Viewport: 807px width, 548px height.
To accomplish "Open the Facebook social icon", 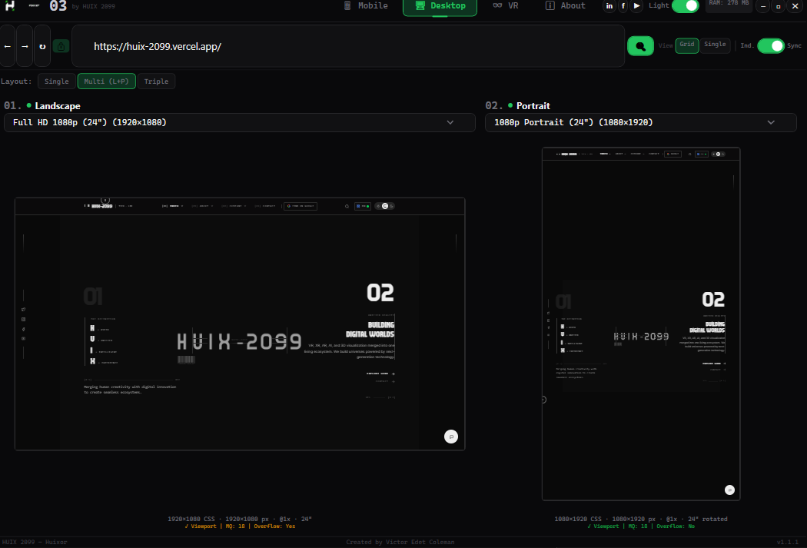I will click(623, 6).
